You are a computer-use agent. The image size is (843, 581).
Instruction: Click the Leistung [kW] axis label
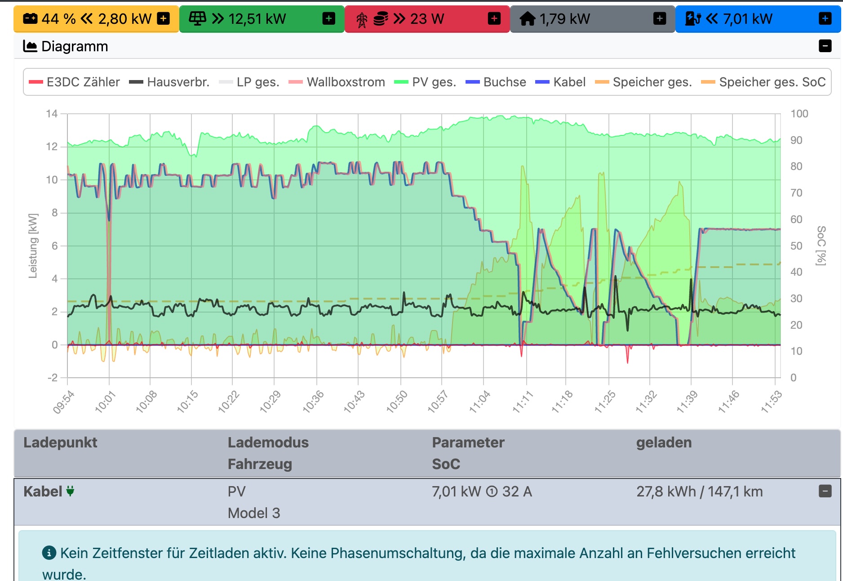coord(33,246)
